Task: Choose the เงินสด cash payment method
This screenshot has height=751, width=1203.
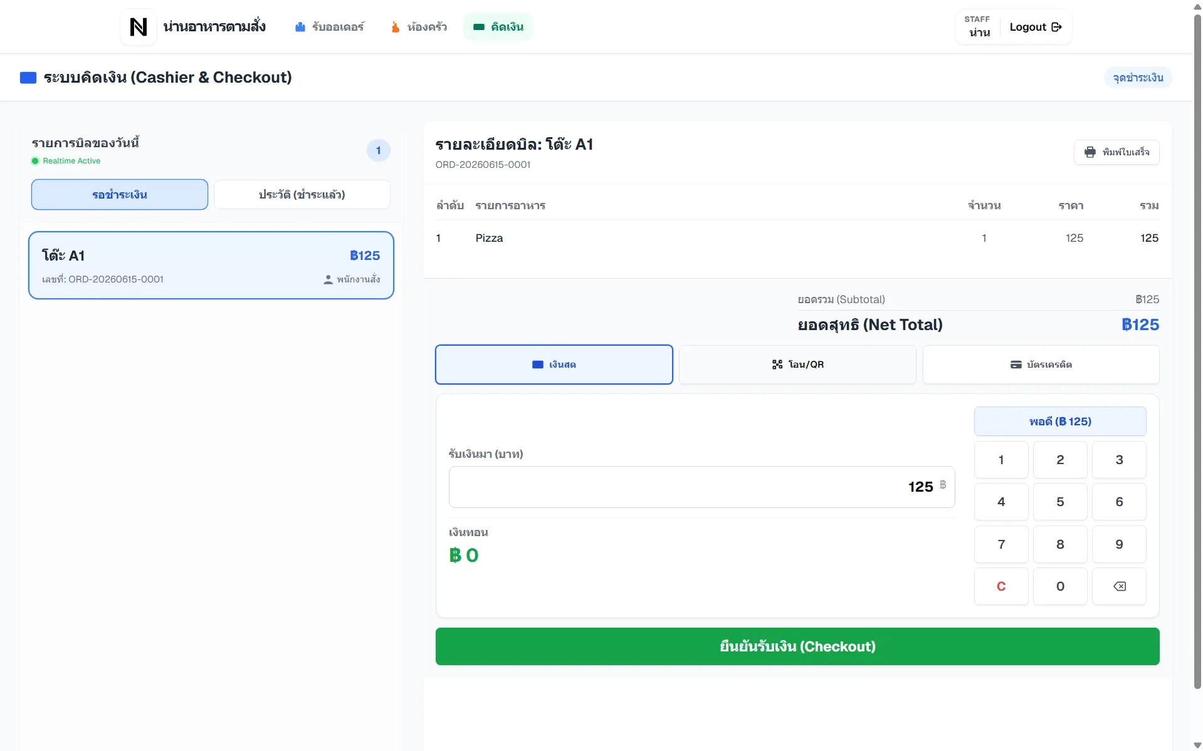Action: point(554,365)
